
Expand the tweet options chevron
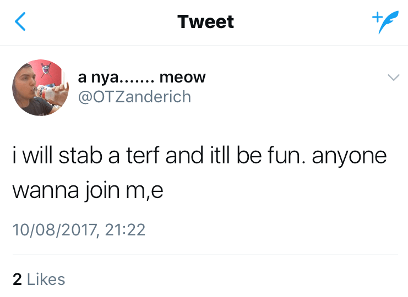(393, 78)
